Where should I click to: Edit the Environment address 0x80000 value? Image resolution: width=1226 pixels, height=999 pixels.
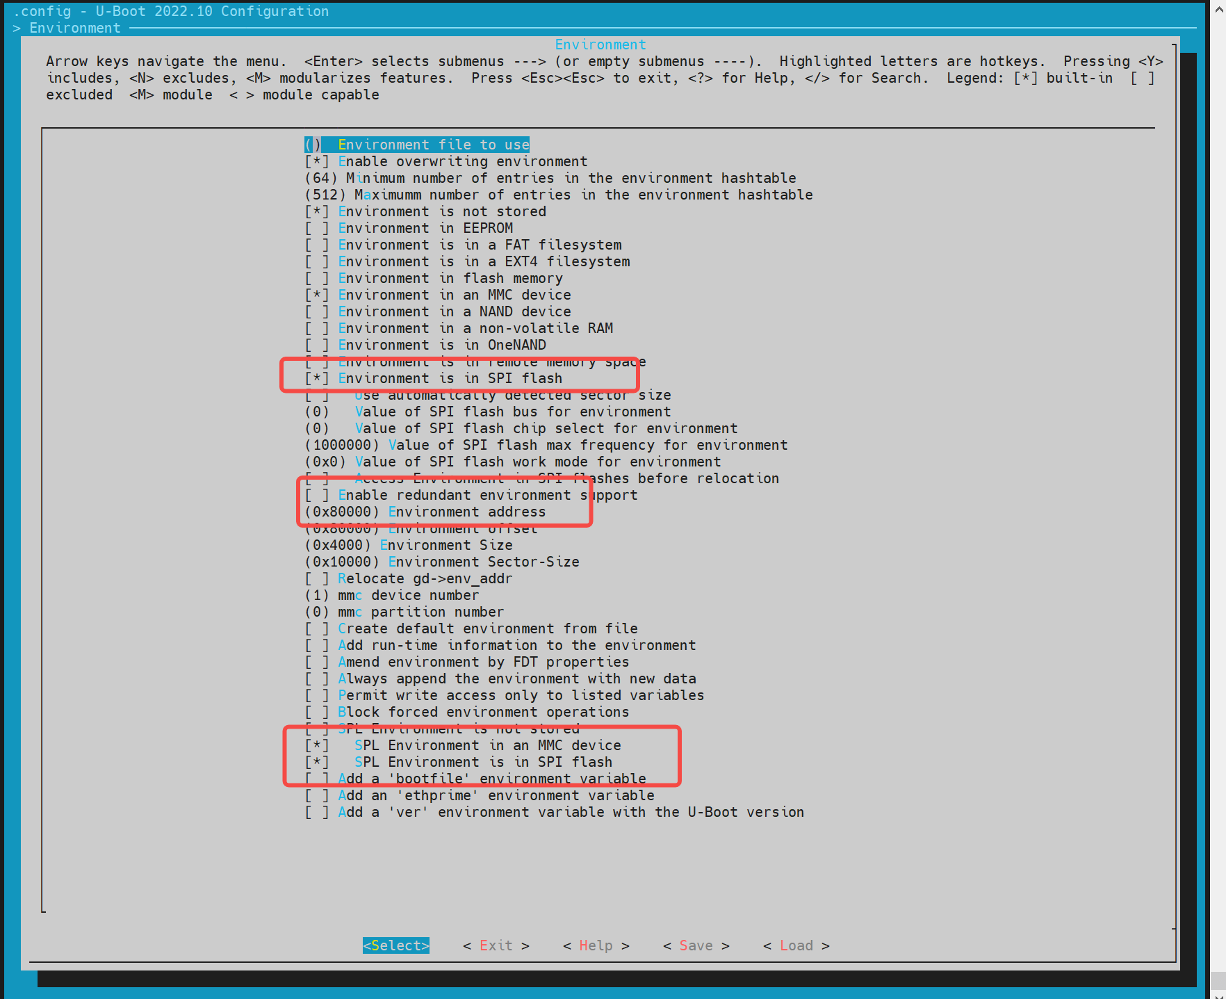425,512
